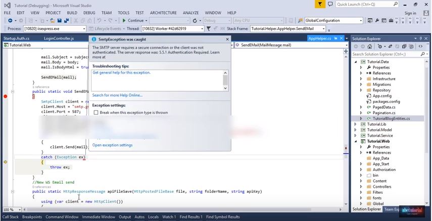Open the Call Stack bottom tab
This screenshot has width=432, height=221.
click(11, 217)
